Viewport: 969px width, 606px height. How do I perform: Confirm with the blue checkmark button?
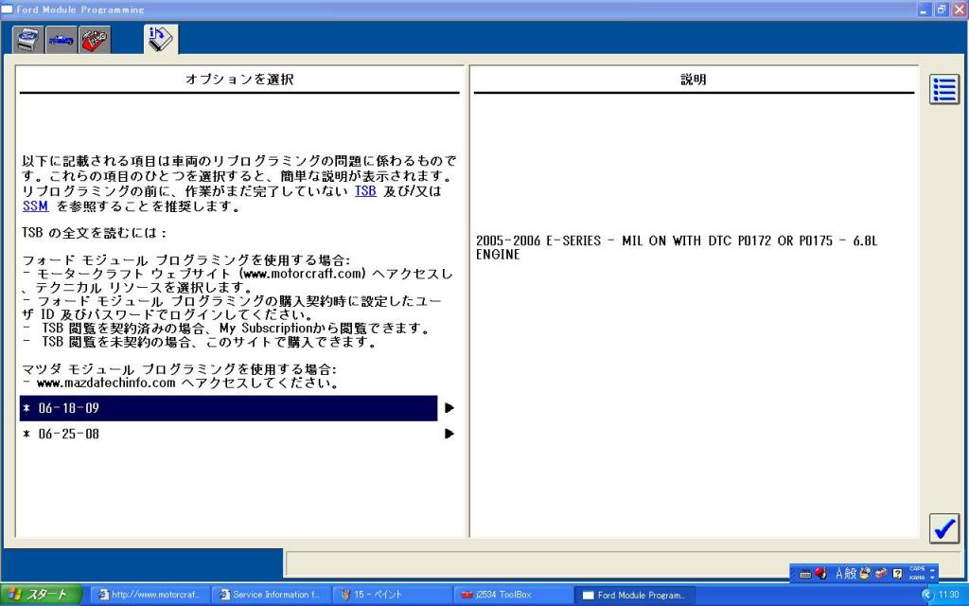pyautogui.click(x=944, y=528)
